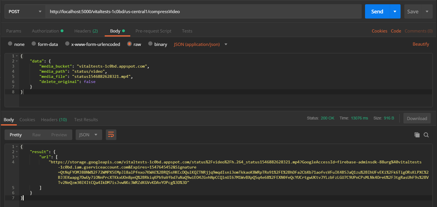437x207 pixels.
Task: Open the response Cookies tab
Action: click(27, 119)
